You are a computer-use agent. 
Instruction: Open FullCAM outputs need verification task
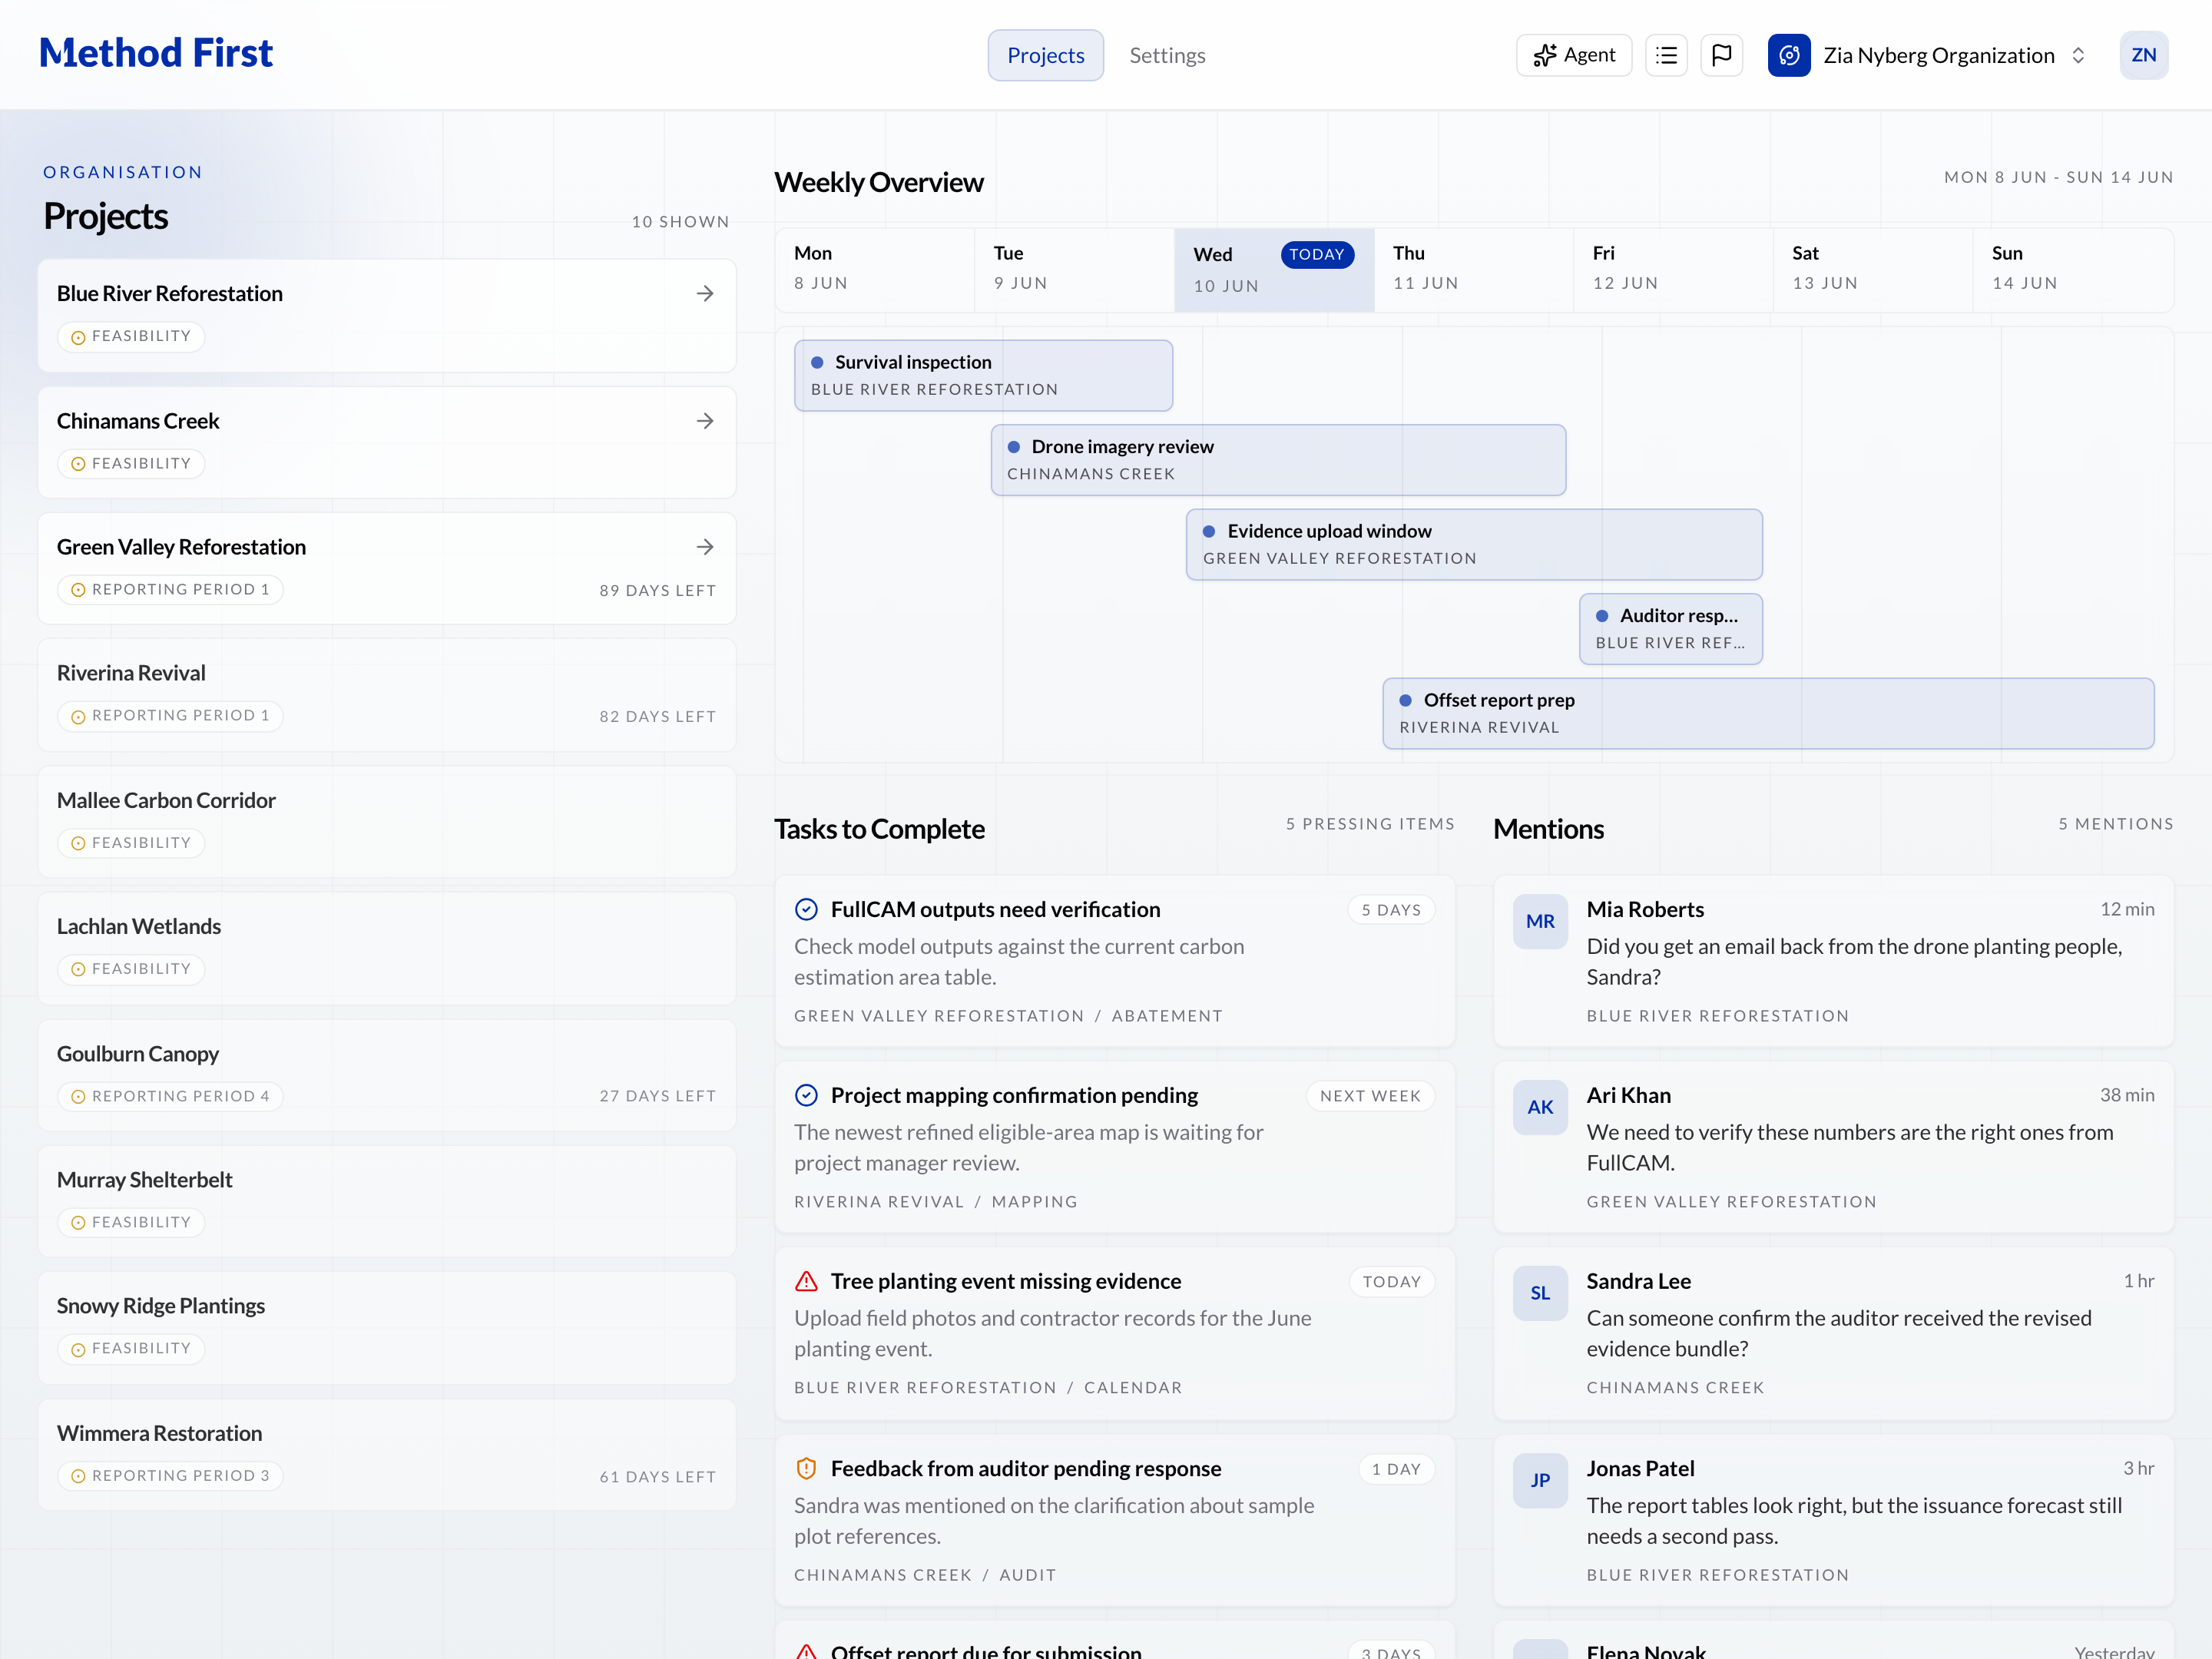pyautogui.click(x=1114, y=961)
